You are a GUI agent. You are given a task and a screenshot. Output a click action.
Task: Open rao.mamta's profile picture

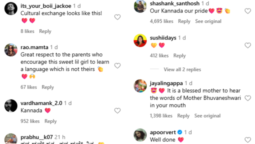point(11,50)
